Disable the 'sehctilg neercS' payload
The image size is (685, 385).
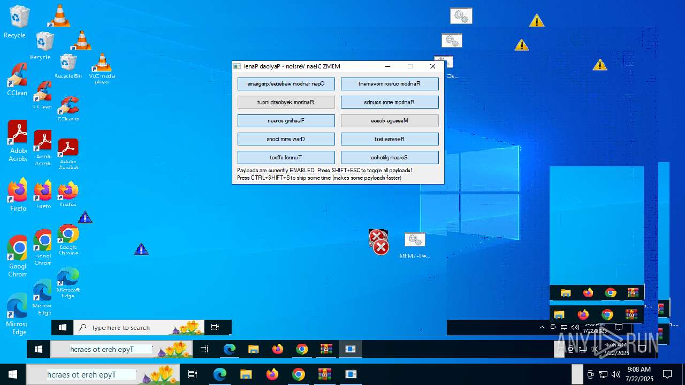coord(390,158)
